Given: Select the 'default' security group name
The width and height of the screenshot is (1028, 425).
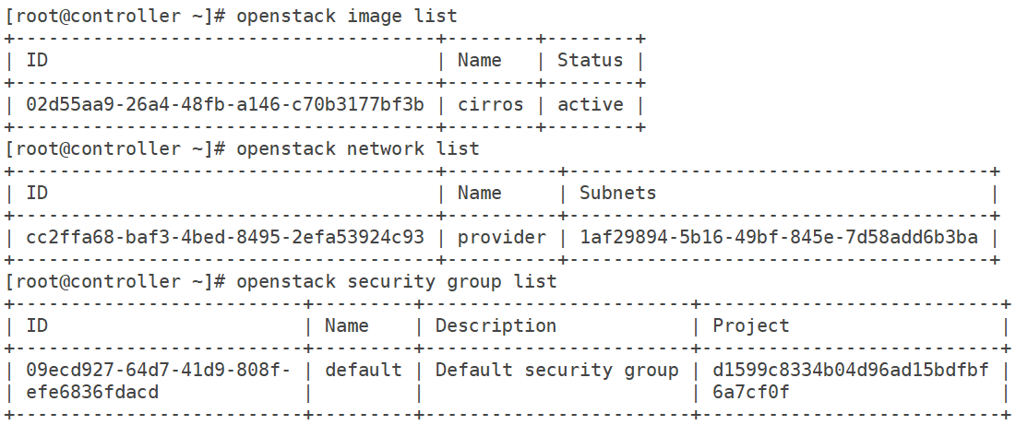Looking at the screenshot, I should tap(364, 371).
